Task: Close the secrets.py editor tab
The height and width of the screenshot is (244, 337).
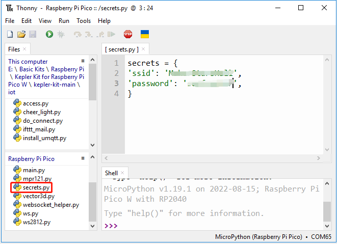Action: coord(143,49)
